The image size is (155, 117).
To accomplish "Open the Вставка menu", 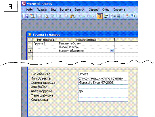I will coord(65,10).
